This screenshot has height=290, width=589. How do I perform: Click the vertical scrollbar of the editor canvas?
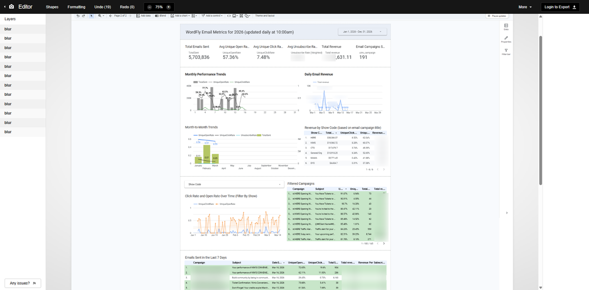point(541,110)
